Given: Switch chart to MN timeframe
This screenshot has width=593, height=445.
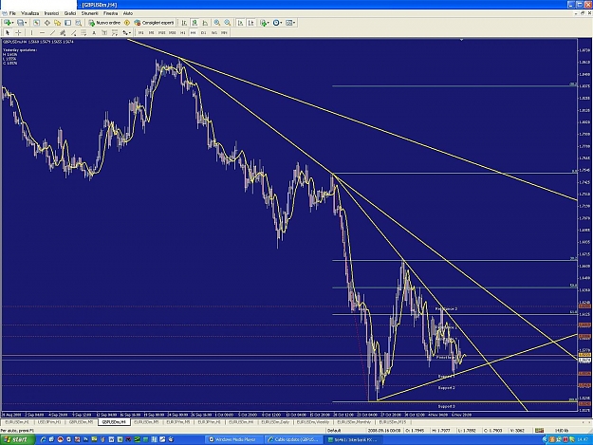Looking at the screenshot, I should 224,33.
